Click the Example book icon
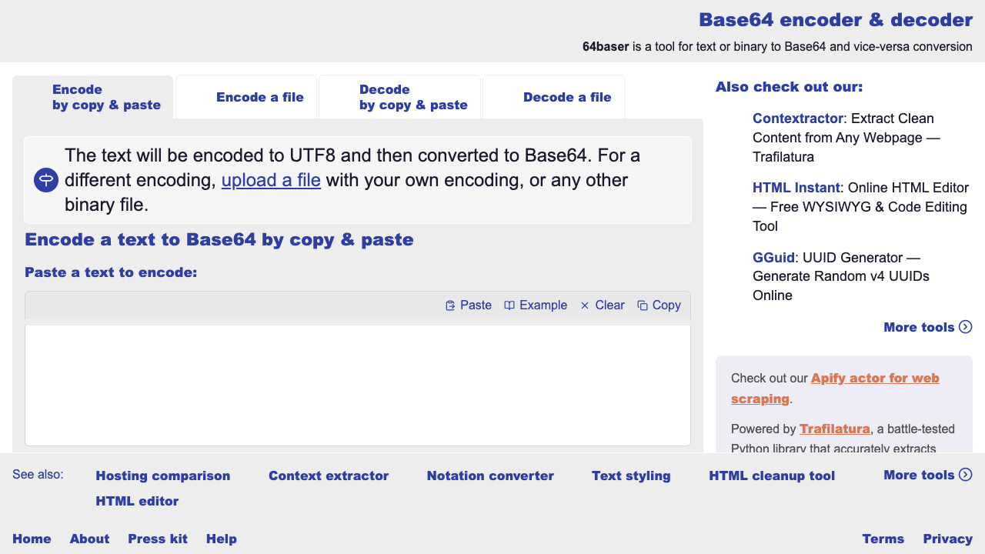The height and width of the screenshot is (554, 985). (509, 305)
